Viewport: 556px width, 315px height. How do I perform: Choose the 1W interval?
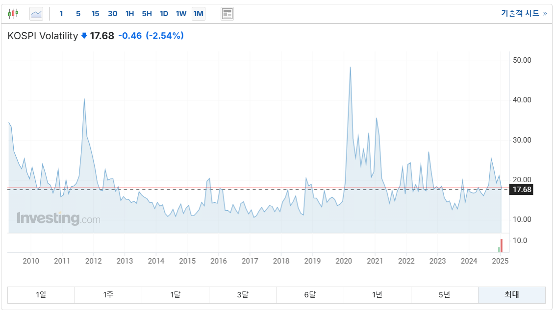click(x=181, y=14)
